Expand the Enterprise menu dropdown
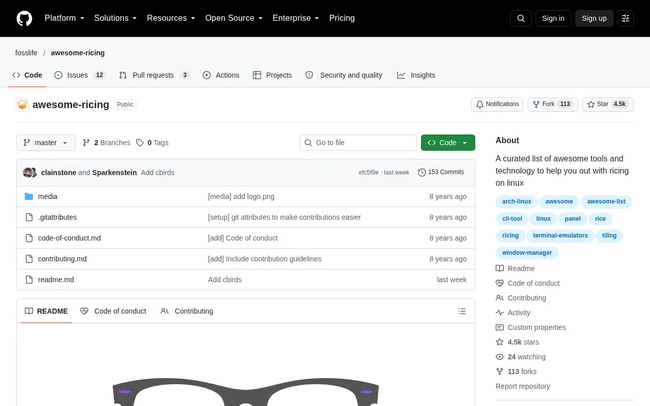650x406 pixels. pyautogui.click(x=296, y=18)
